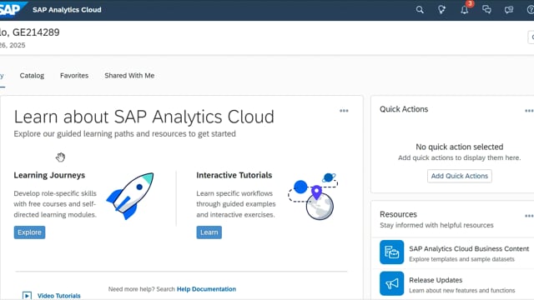
Task: Click the Release Updates megaphone icon
Action: point(391,283)
